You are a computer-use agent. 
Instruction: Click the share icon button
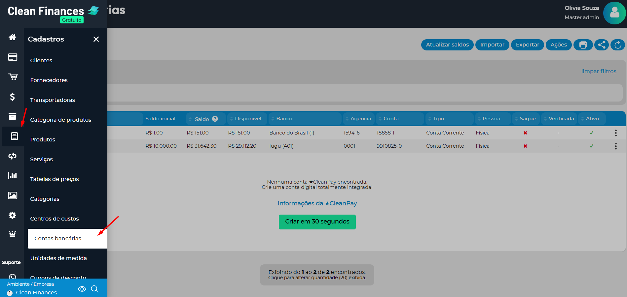[602, 45]
